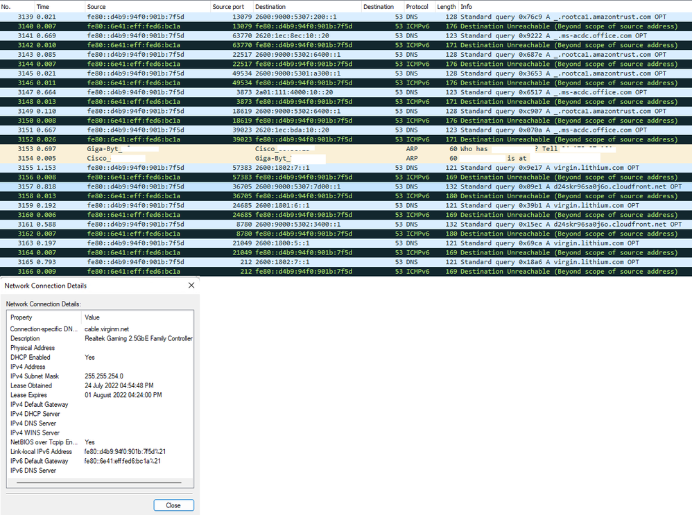Click the Info column header

tap(575, 7)
